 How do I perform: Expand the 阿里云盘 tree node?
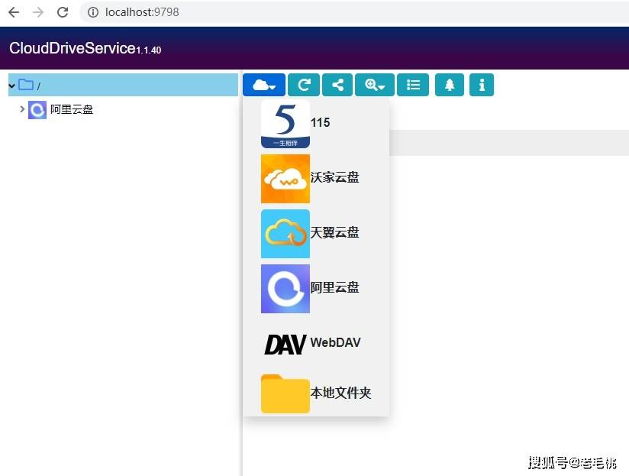(x=22, y=108)
